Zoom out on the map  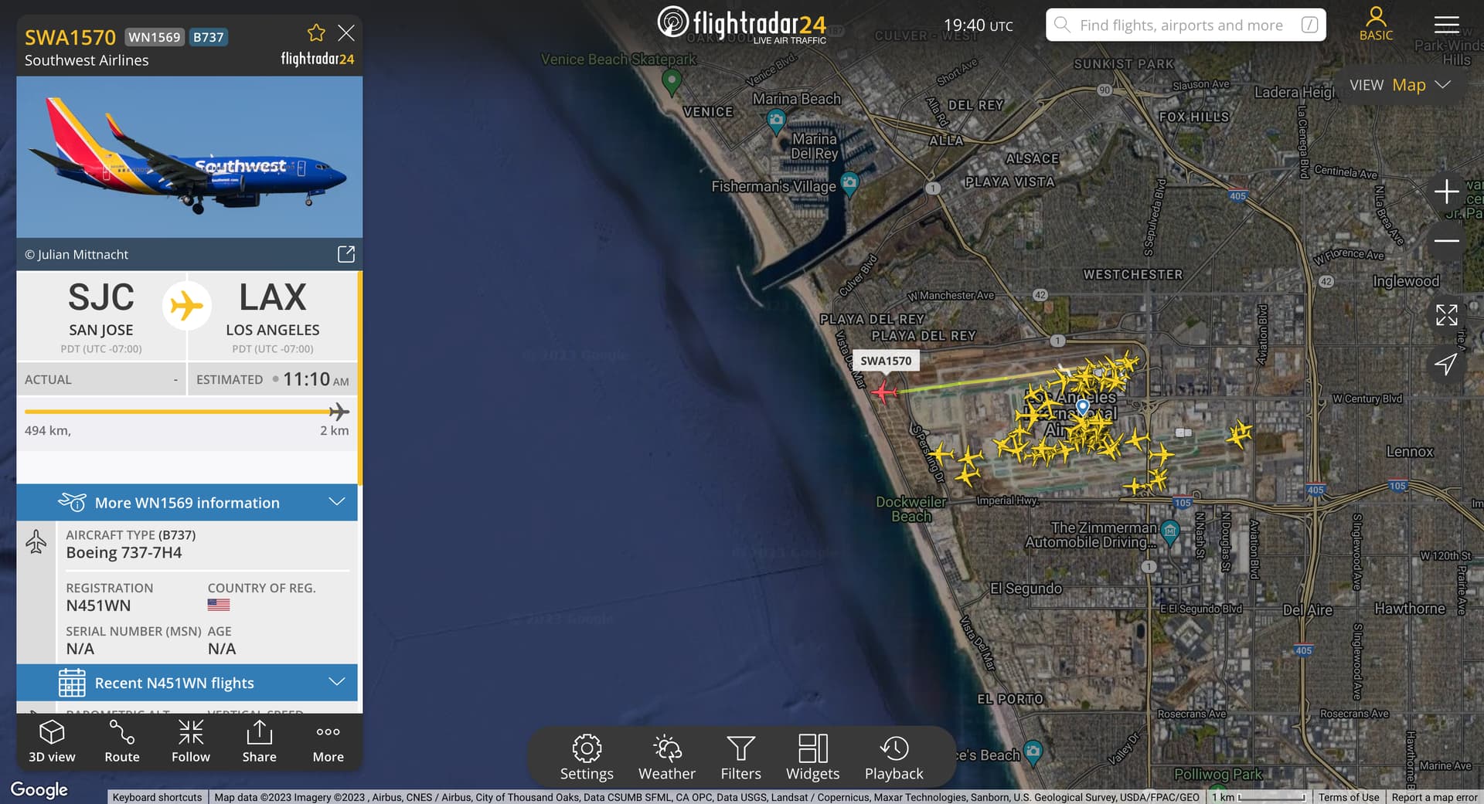1446,241
